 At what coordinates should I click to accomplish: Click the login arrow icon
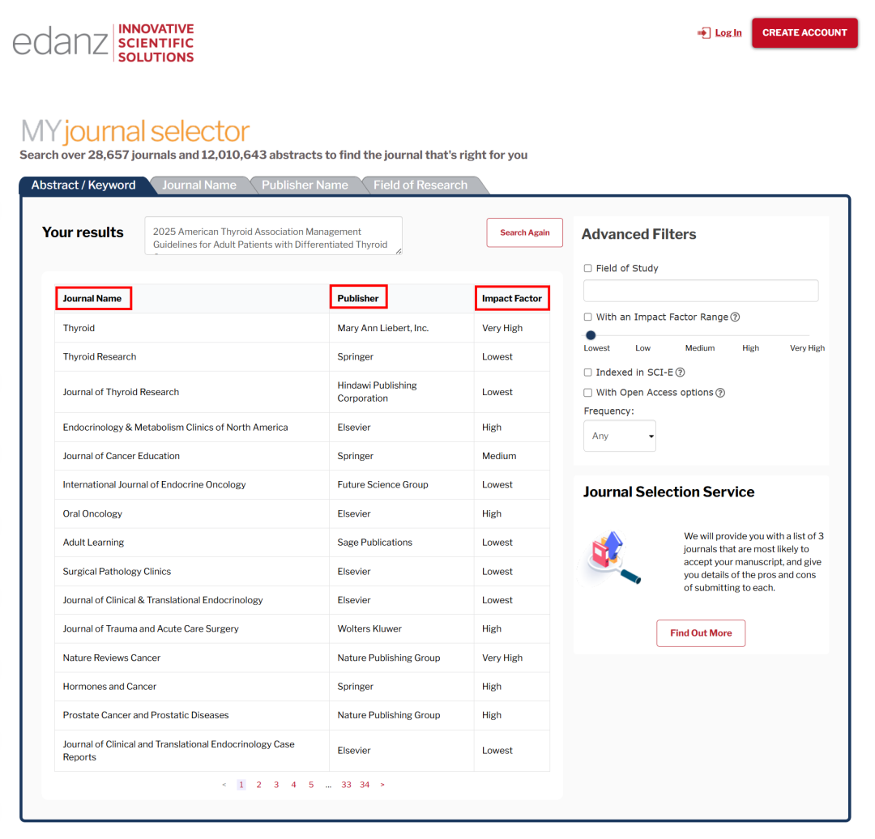(703, 33)
